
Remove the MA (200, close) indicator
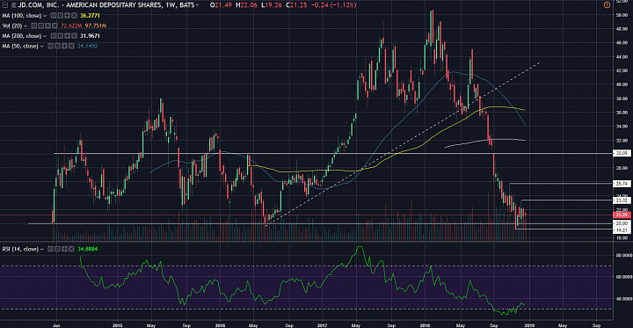pos(74,36)
